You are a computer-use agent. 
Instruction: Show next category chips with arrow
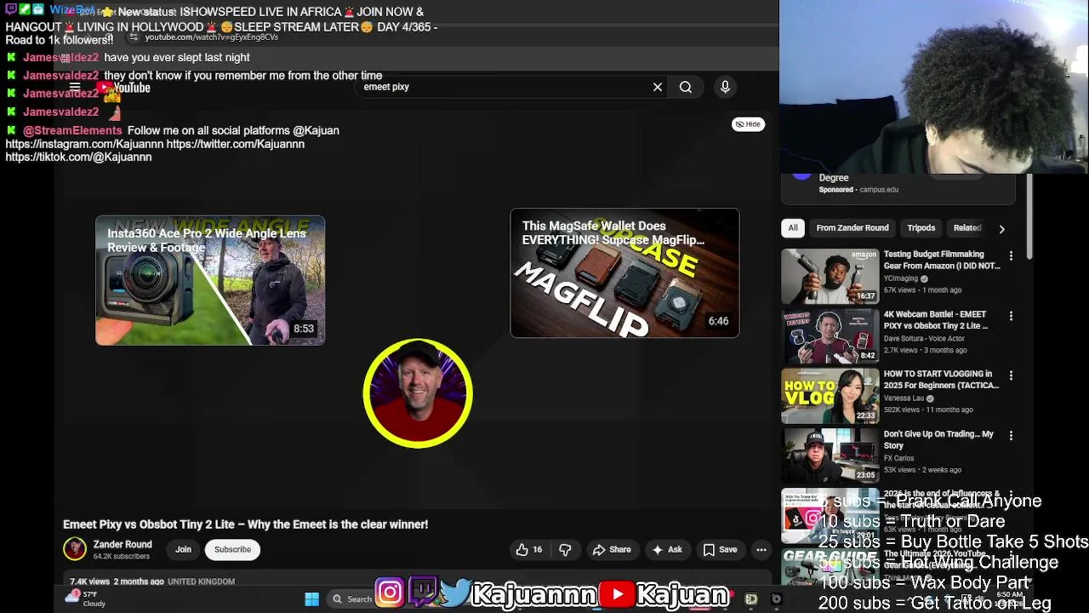click(1001, 228)
